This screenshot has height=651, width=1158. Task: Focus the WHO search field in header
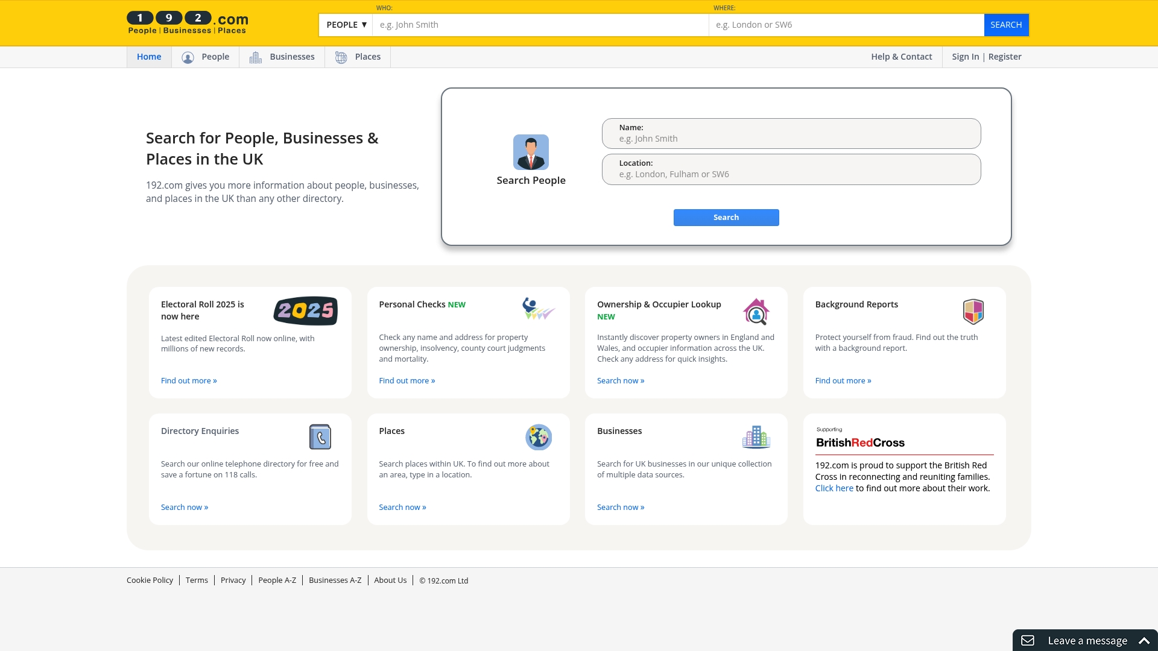coord(540,25)
